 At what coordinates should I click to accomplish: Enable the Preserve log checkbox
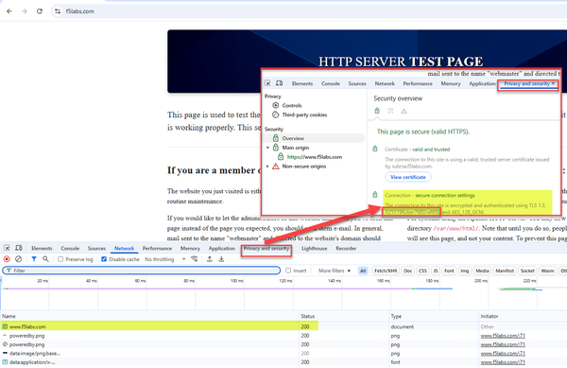pos(60,259)
